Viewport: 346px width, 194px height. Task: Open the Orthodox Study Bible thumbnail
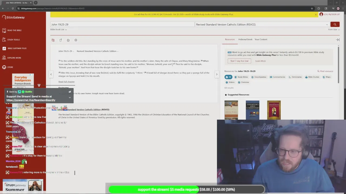tap(274, 110)
